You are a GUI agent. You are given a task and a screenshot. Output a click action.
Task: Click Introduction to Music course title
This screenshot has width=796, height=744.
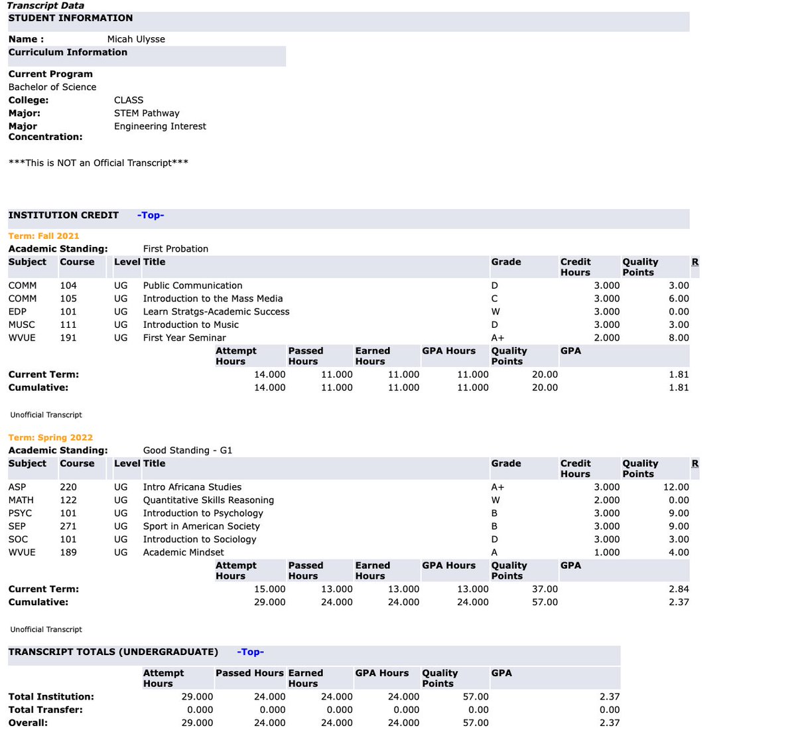(x=191, y=325)
